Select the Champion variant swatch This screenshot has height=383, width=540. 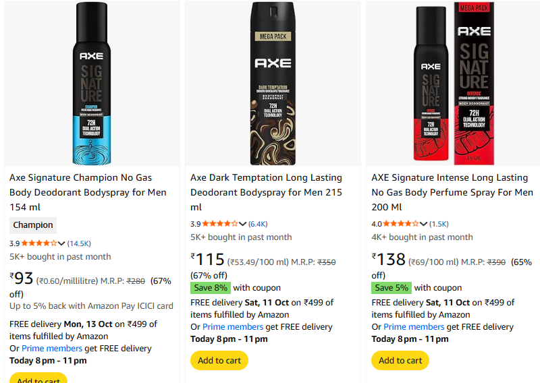tap(33, 225)
